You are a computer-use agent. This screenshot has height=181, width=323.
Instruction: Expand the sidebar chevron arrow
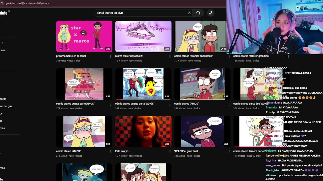[3, 43]
